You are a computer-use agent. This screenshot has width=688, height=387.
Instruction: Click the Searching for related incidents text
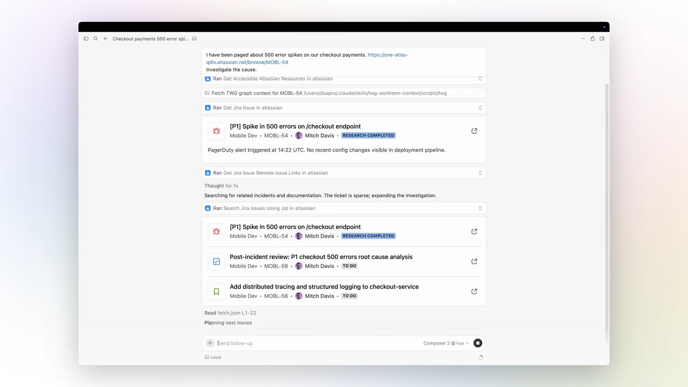pos(320,196)
